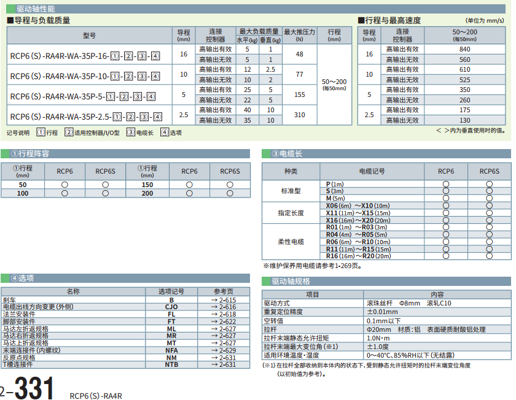
Task: Click the 最大推压力 column header
Action: pos(300,35)
